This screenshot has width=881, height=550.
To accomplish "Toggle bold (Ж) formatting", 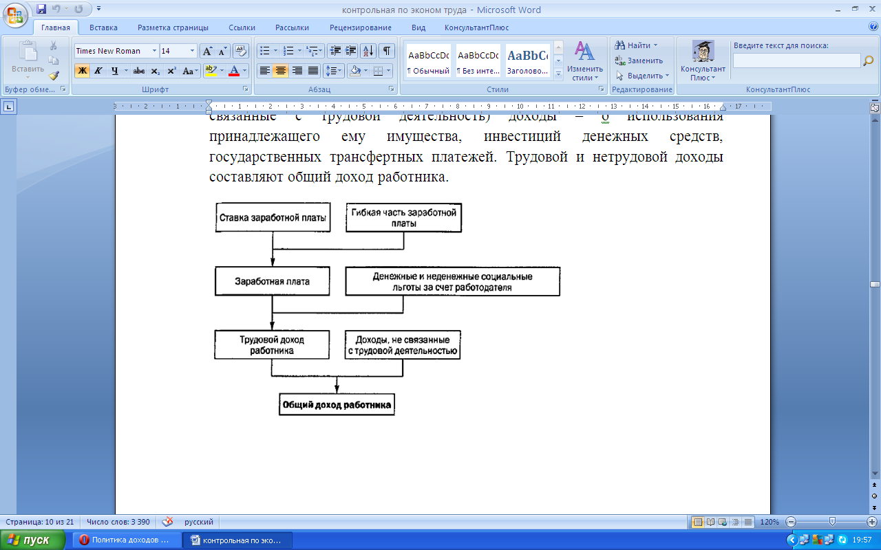I will (82, 70).
